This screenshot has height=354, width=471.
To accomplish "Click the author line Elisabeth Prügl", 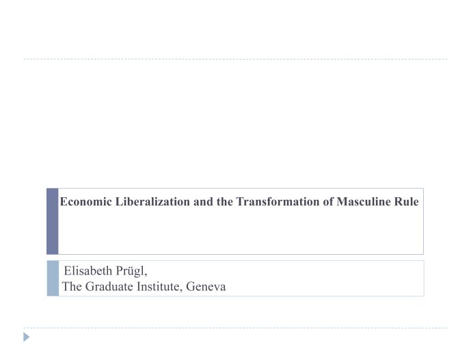I will pos(105,270).
